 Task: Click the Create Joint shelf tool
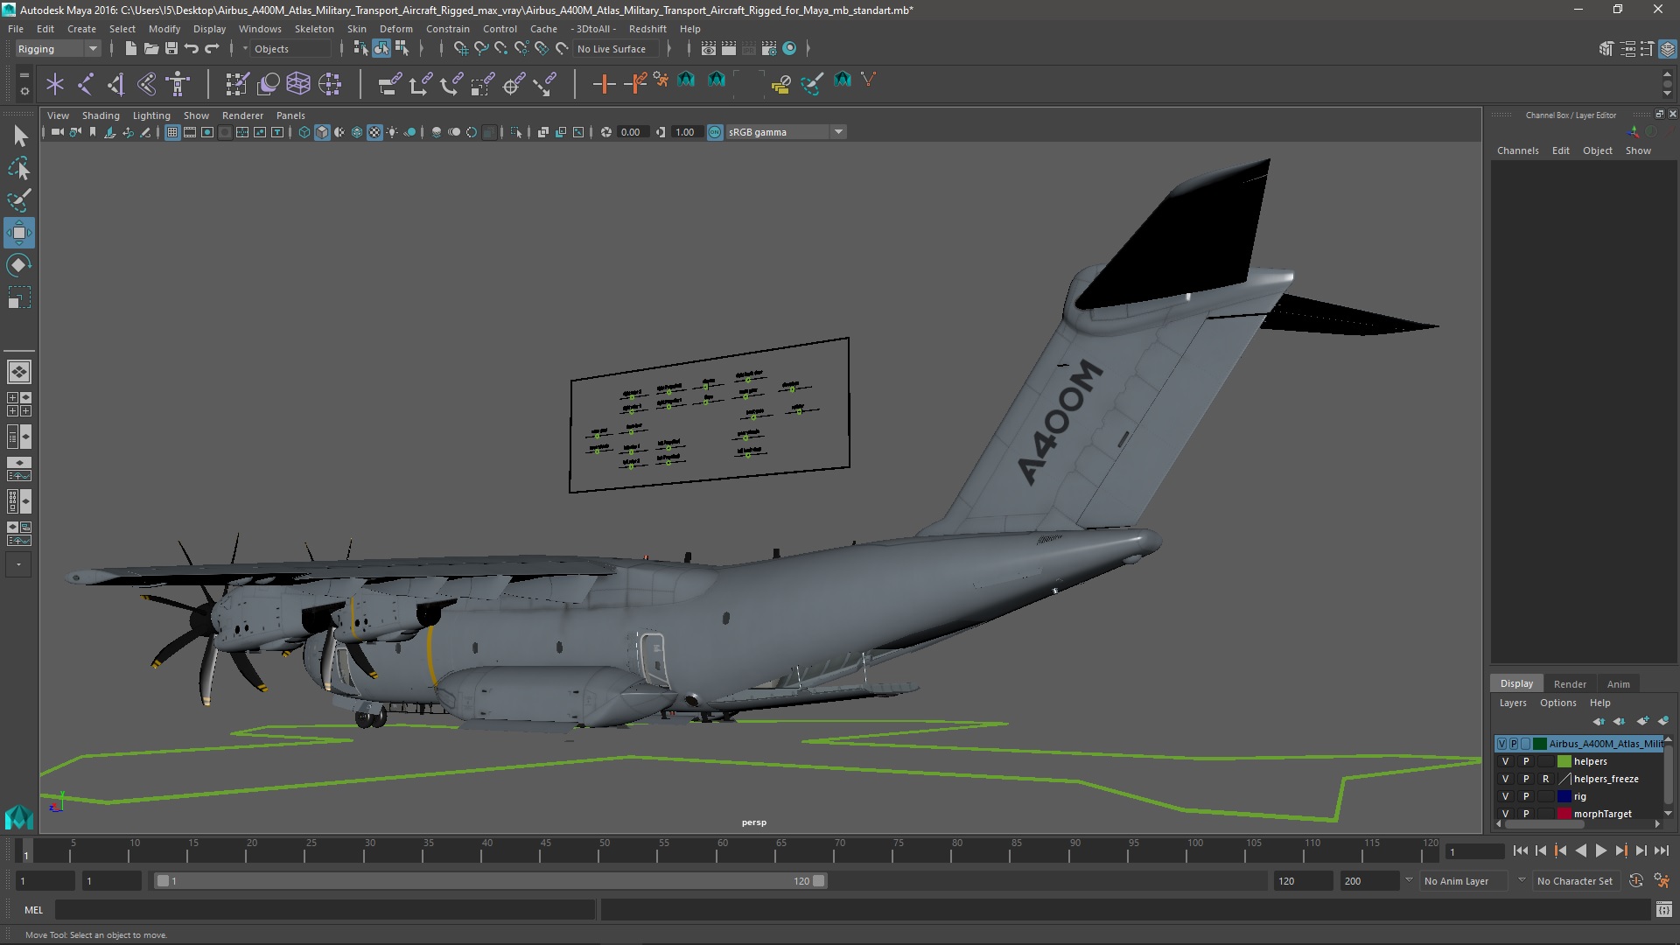coord(86,84)
